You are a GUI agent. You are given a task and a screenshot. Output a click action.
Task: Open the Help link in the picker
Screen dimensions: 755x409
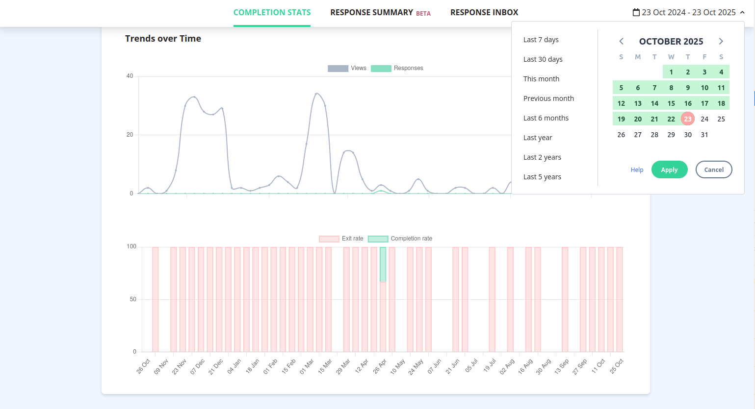pyautogui.click(x=637, y=169)
